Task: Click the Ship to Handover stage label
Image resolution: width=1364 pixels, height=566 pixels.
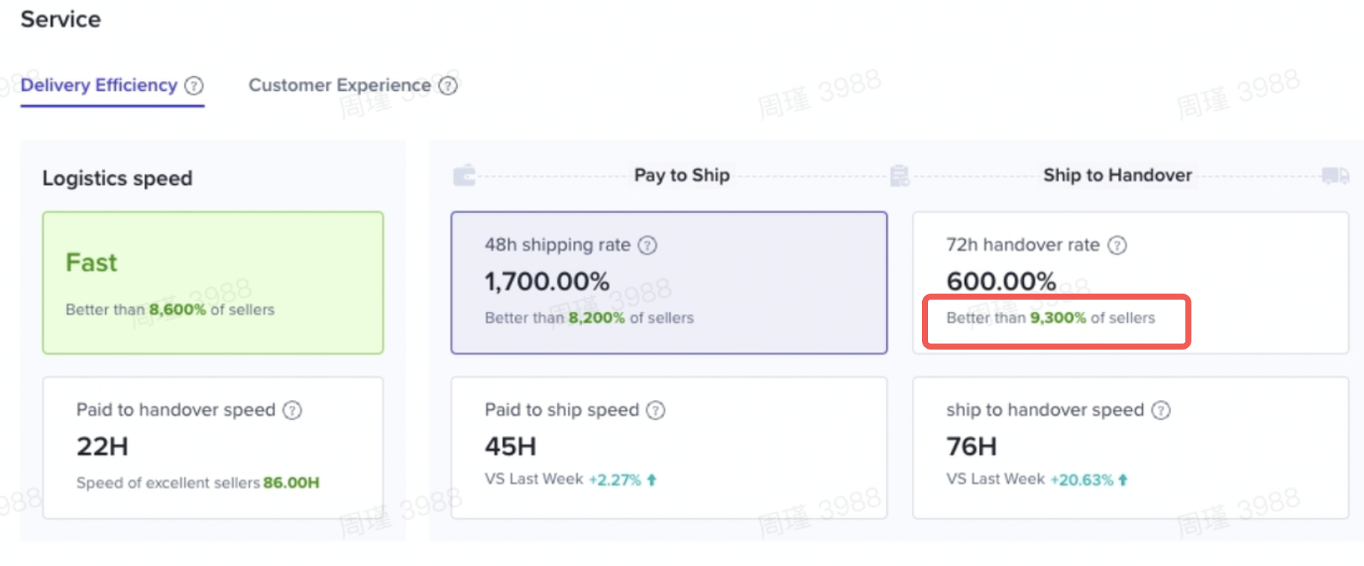Action: 1117,176
